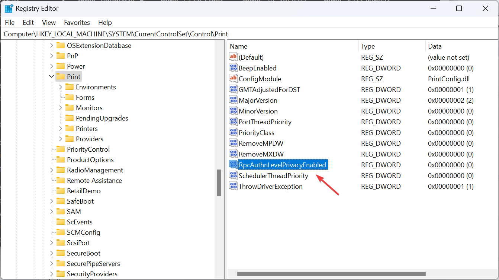Screen dimensions: 499x280
Task: Open the File menu
Action: tap(10, 23)
